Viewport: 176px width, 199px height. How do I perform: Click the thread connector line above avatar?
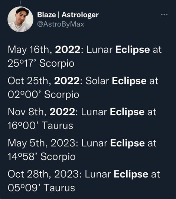point(20,3)
